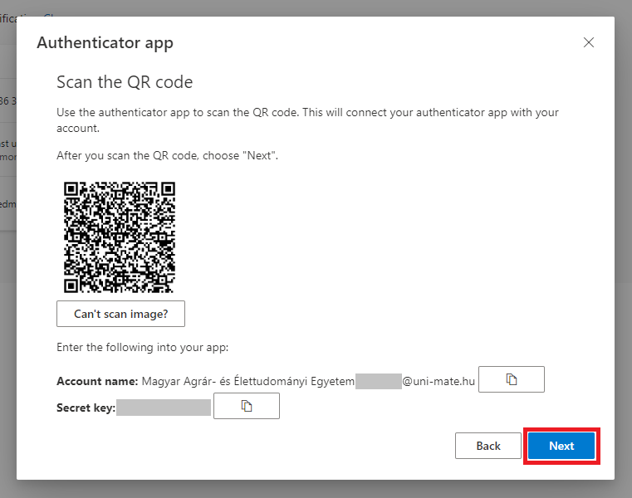Click the @uni-mate.hu email domain text
The height and width of the screenshot is (498, 632).
click(x=438, y=381)
